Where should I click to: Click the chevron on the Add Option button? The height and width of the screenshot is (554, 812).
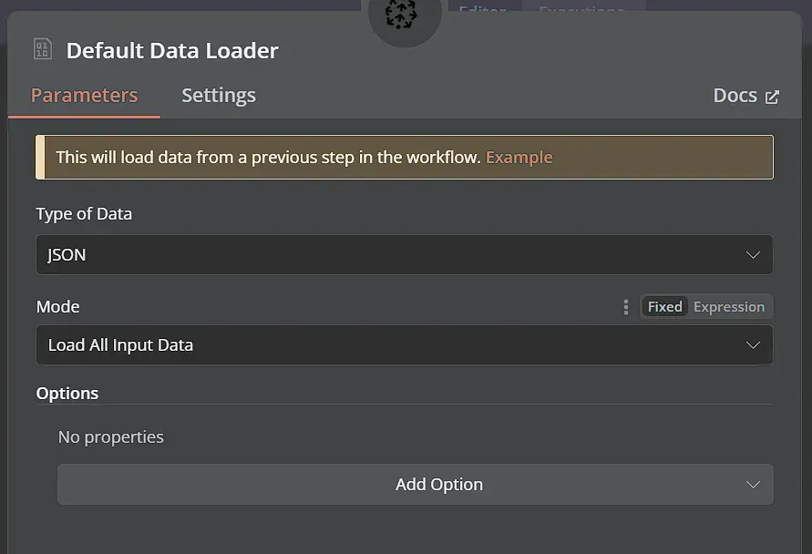point(753,484)
